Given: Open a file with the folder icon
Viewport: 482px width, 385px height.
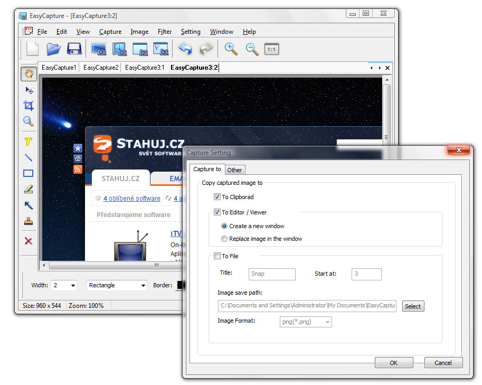Looking at the screenshot, I should 53,49.
